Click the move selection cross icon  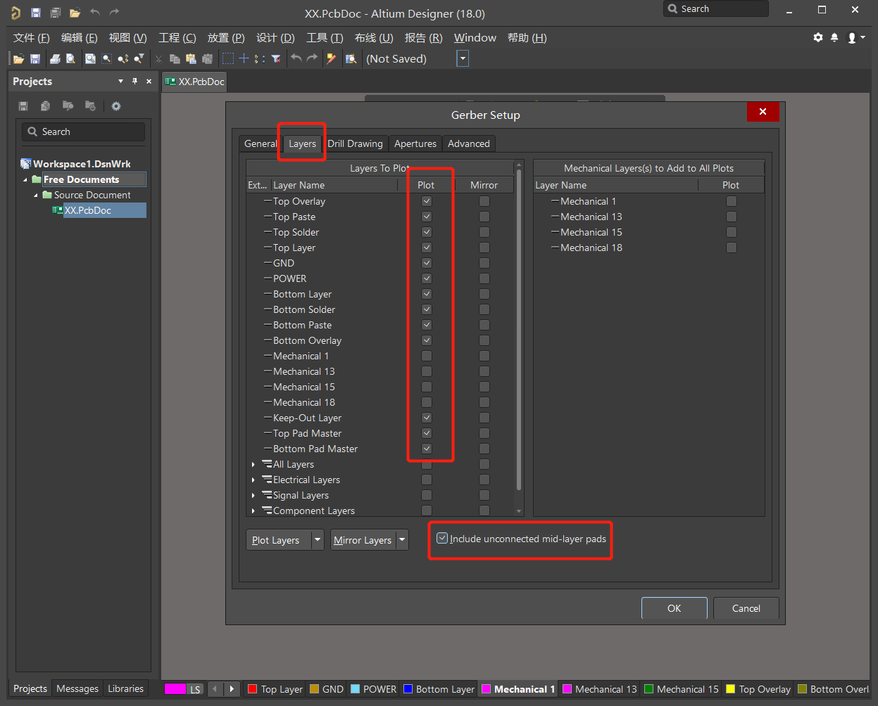point(244,59)
